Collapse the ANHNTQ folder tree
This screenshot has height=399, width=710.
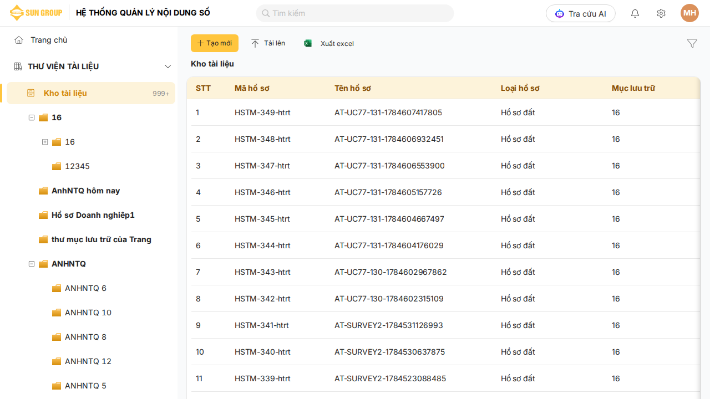point(32,264)
